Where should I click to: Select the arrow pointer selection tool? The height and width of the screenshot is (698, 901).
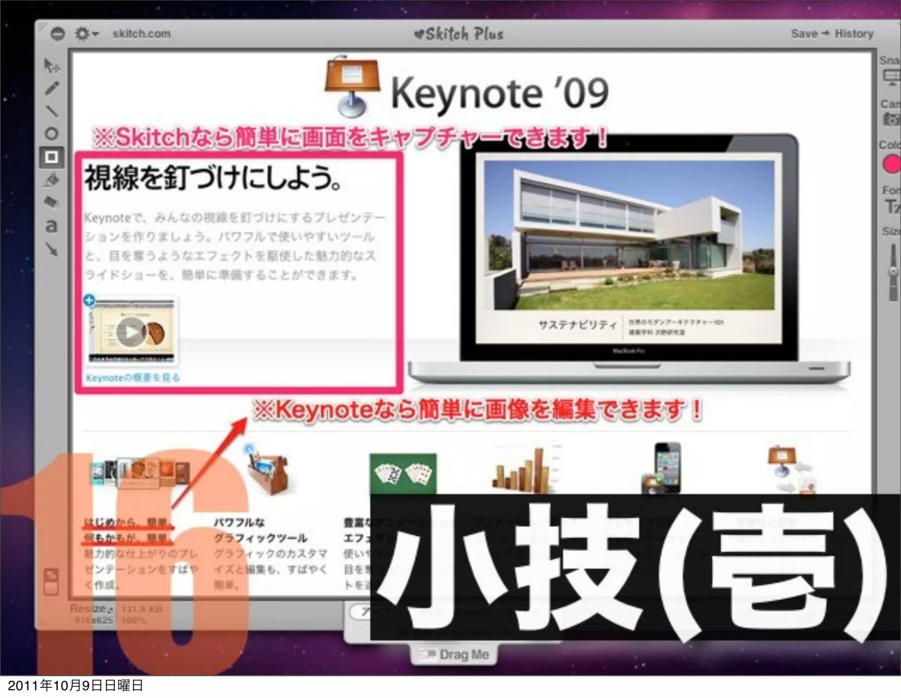[x=52, y=66]
